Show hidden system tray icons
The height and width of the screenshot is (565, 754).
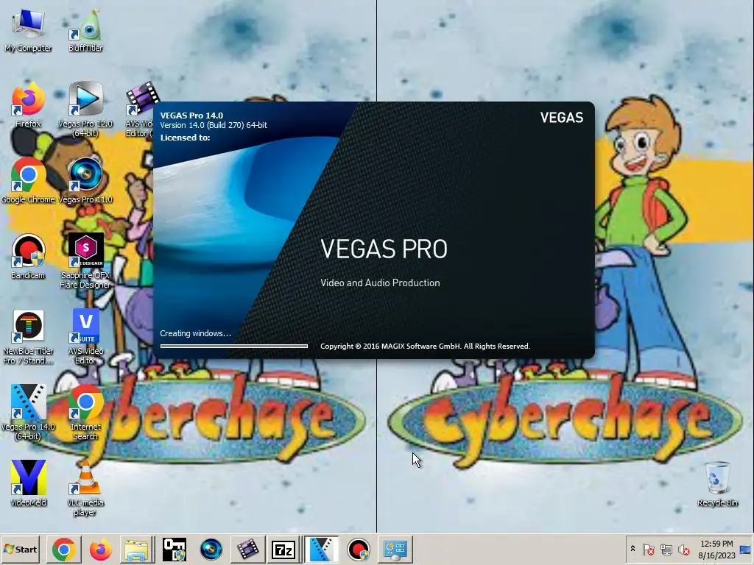point(633,549)
